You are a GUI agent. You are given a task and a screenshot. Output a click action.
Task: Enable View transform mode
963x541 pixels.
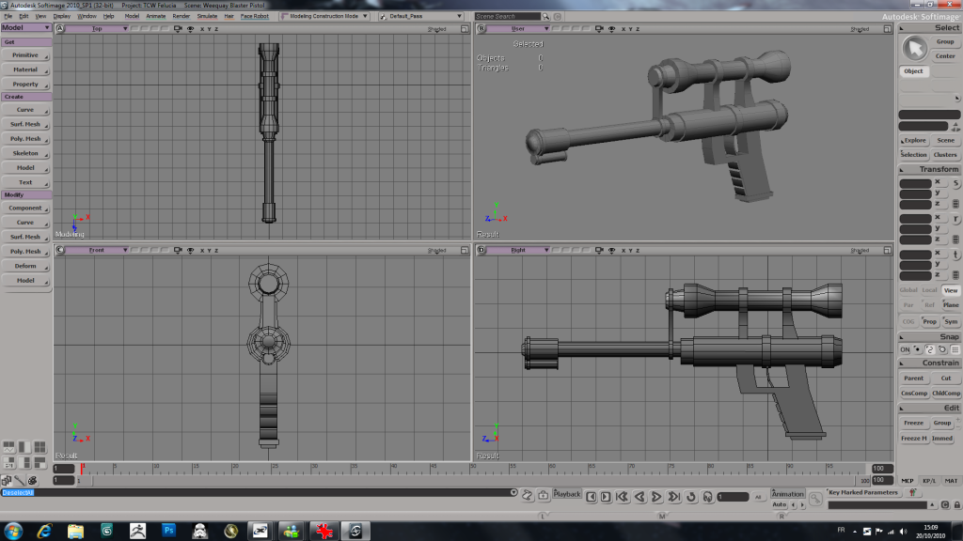click(951, 290)
